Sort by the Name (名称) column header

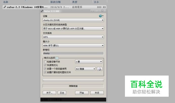6,2
